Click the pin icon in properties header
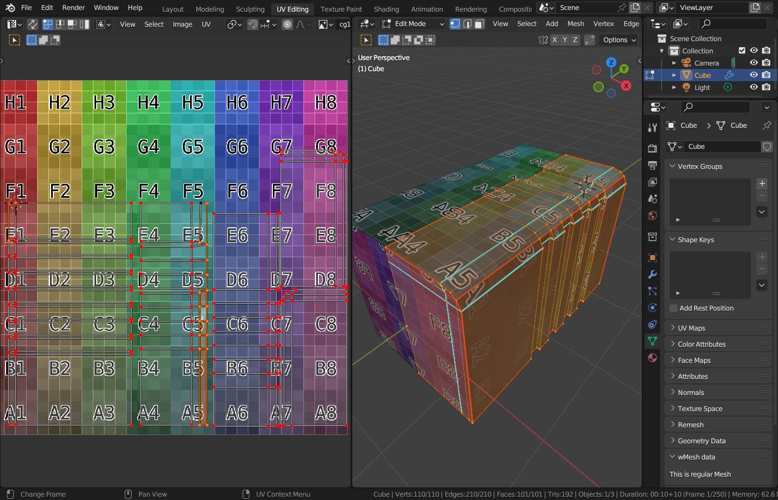 click(x=766, y=126)
